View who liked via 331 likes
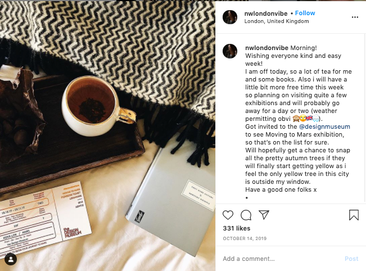The height and width of the screenshot is (271, 366). coord(237,228)
